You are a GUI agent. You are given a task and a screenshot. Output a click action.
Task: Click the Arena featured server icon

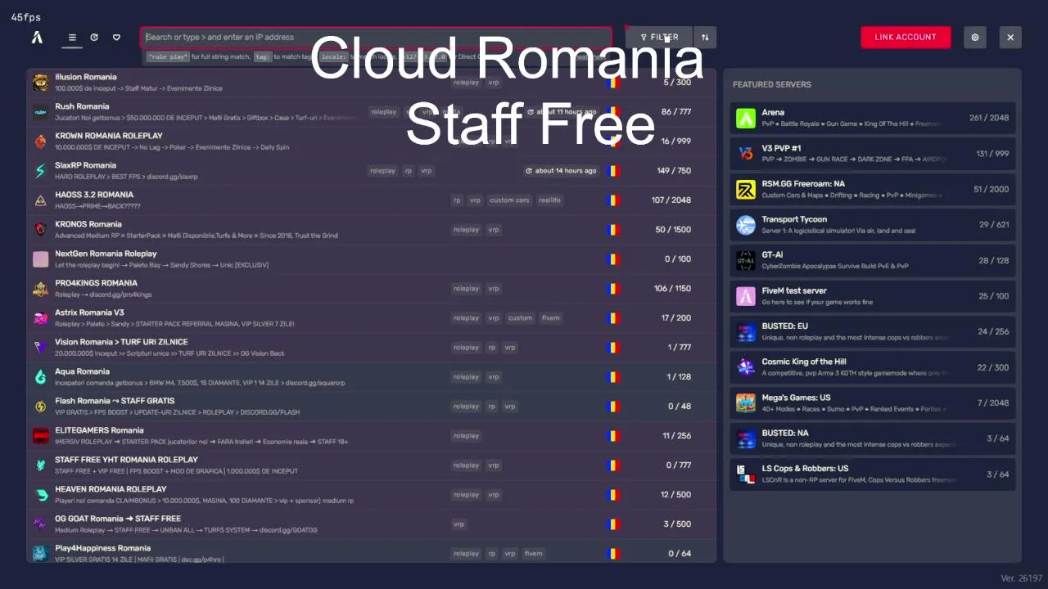[745, 118]
